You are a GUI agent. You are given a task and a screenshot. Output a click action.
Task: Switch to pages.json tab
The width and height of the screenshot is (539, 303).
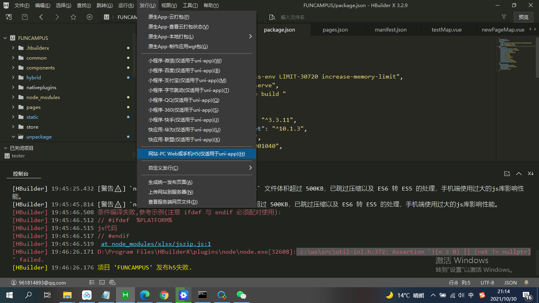pyautogui.click(x=335, y=30)
